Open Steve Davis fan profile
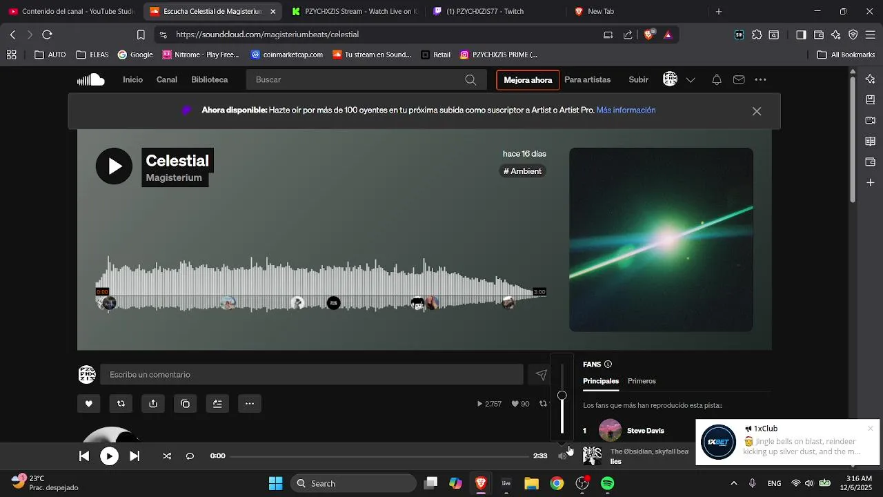Image resolution: width=883 pixels, height=497 pixels. [646, 431]
